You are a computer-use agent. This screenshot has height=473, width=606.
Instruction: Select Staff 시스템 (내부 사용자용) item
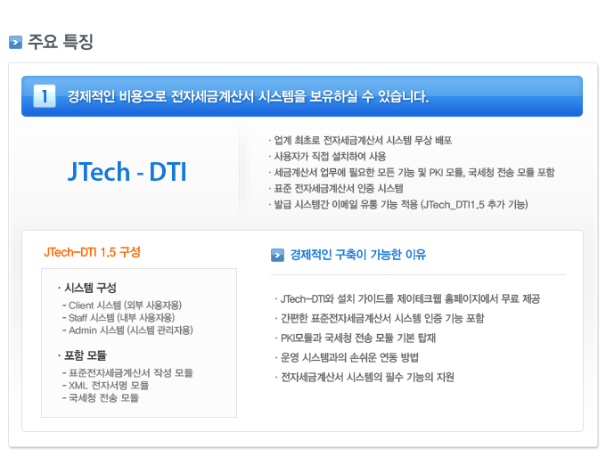coord(119,318)
